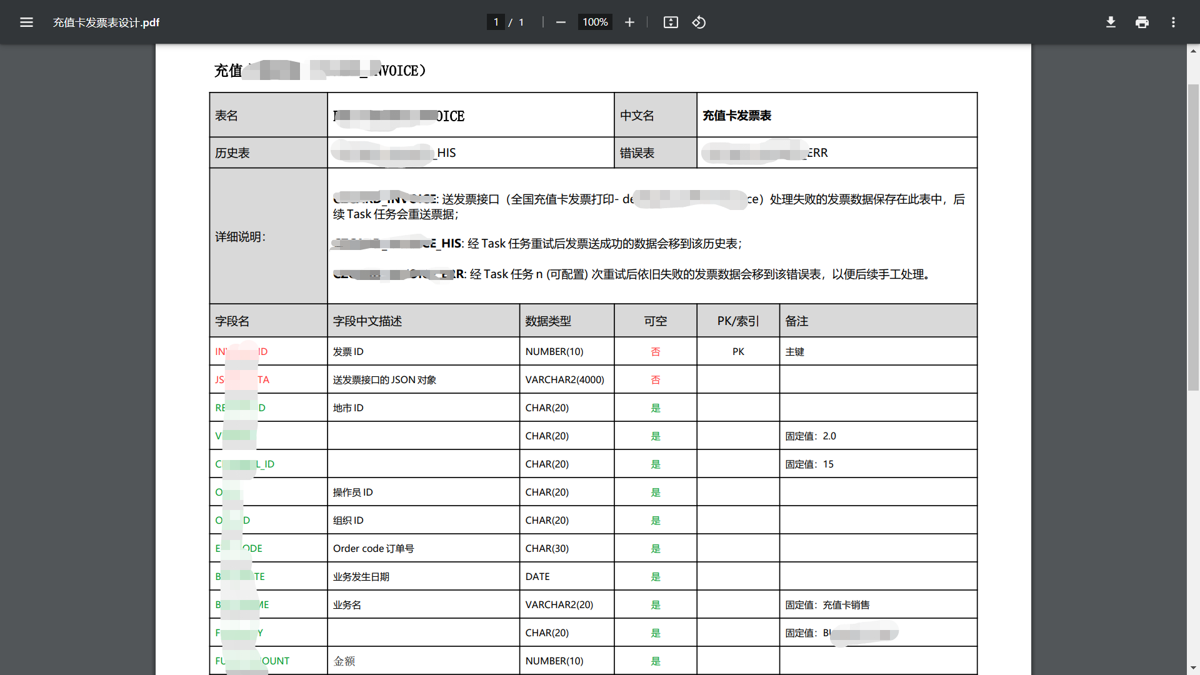Click the zoom out minus icon

coord(561,22)
